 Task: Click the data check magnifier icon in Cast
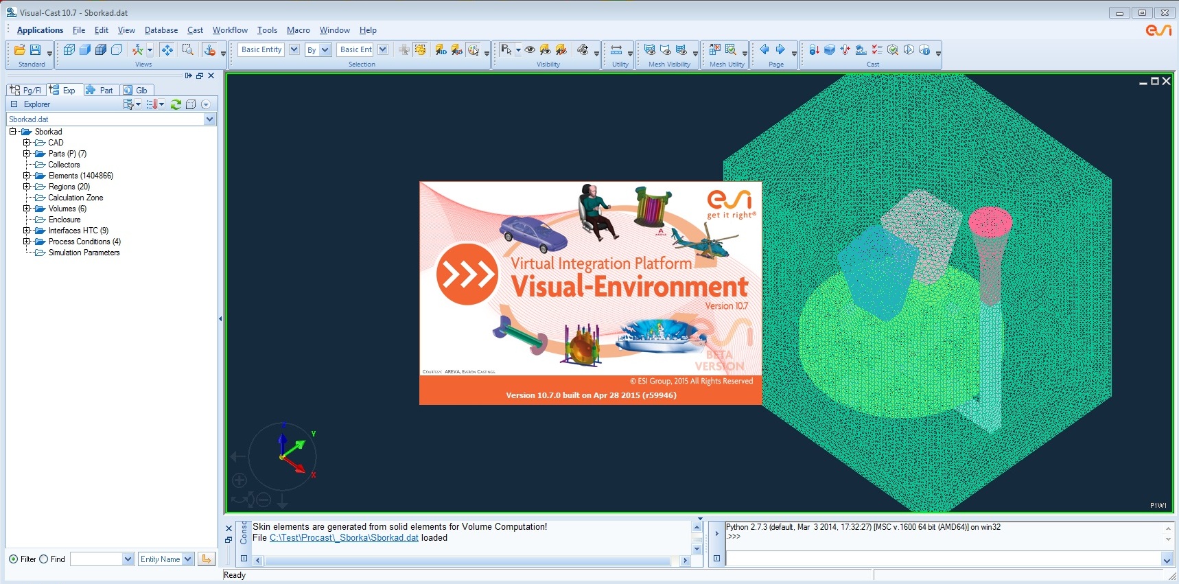(x=893, y=49)
